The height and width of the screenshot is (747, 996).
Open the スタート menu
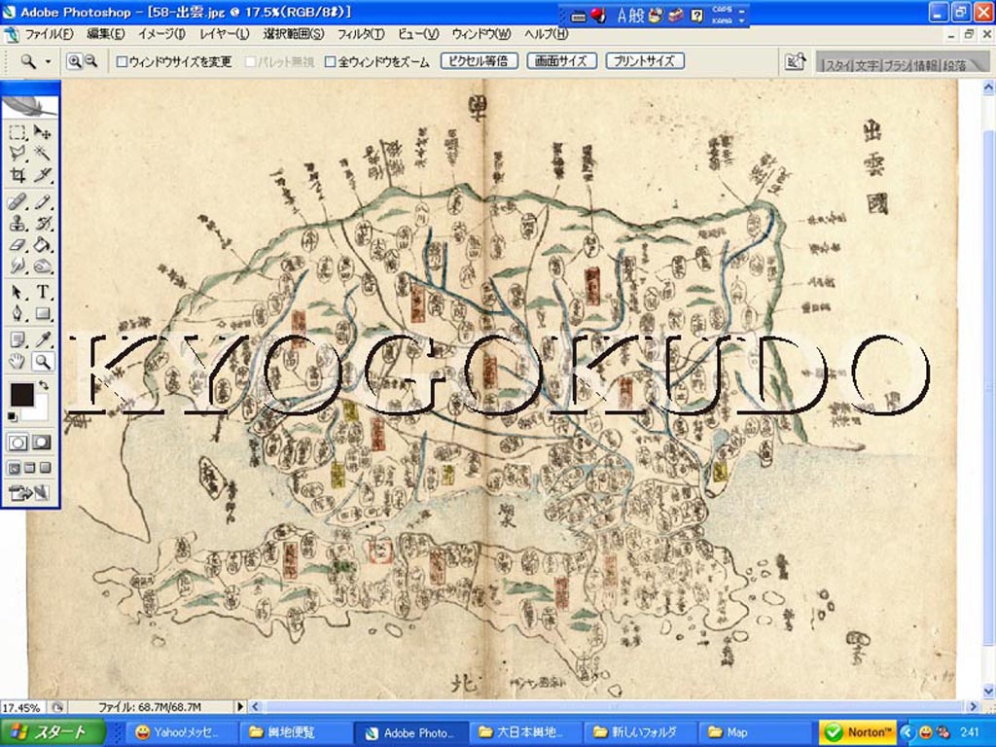(53, 731)
